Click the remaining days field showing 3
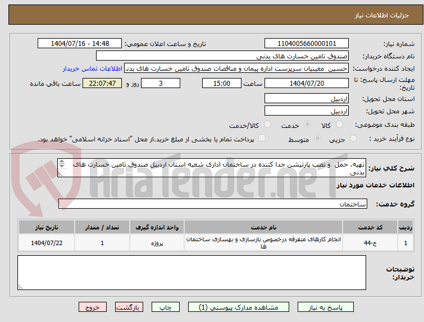The width and height of the screenshot is (424, 322). click(x=161, y=83)
